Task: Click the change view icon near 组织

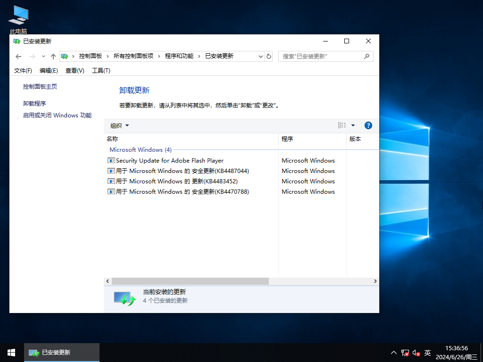Action: [341, 125]
